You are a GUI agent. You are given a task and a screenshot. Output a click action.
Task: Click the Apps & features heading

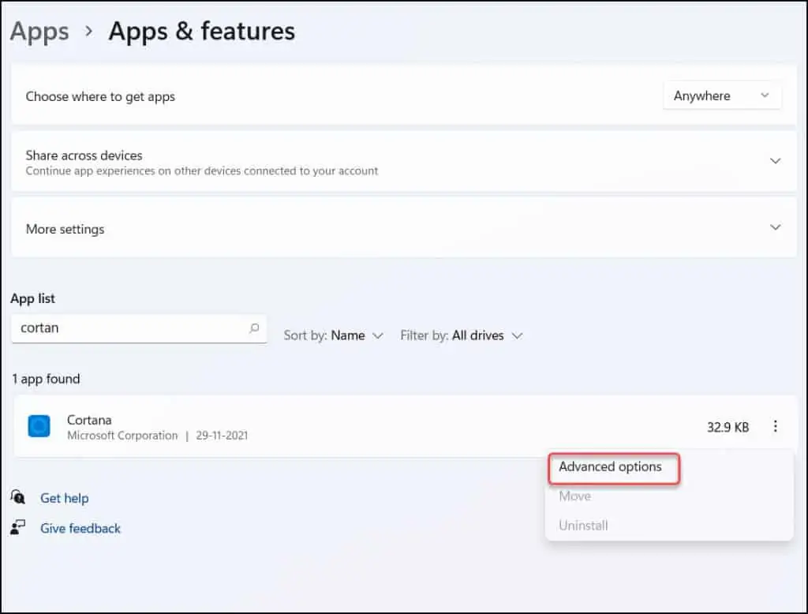[201, 31]
